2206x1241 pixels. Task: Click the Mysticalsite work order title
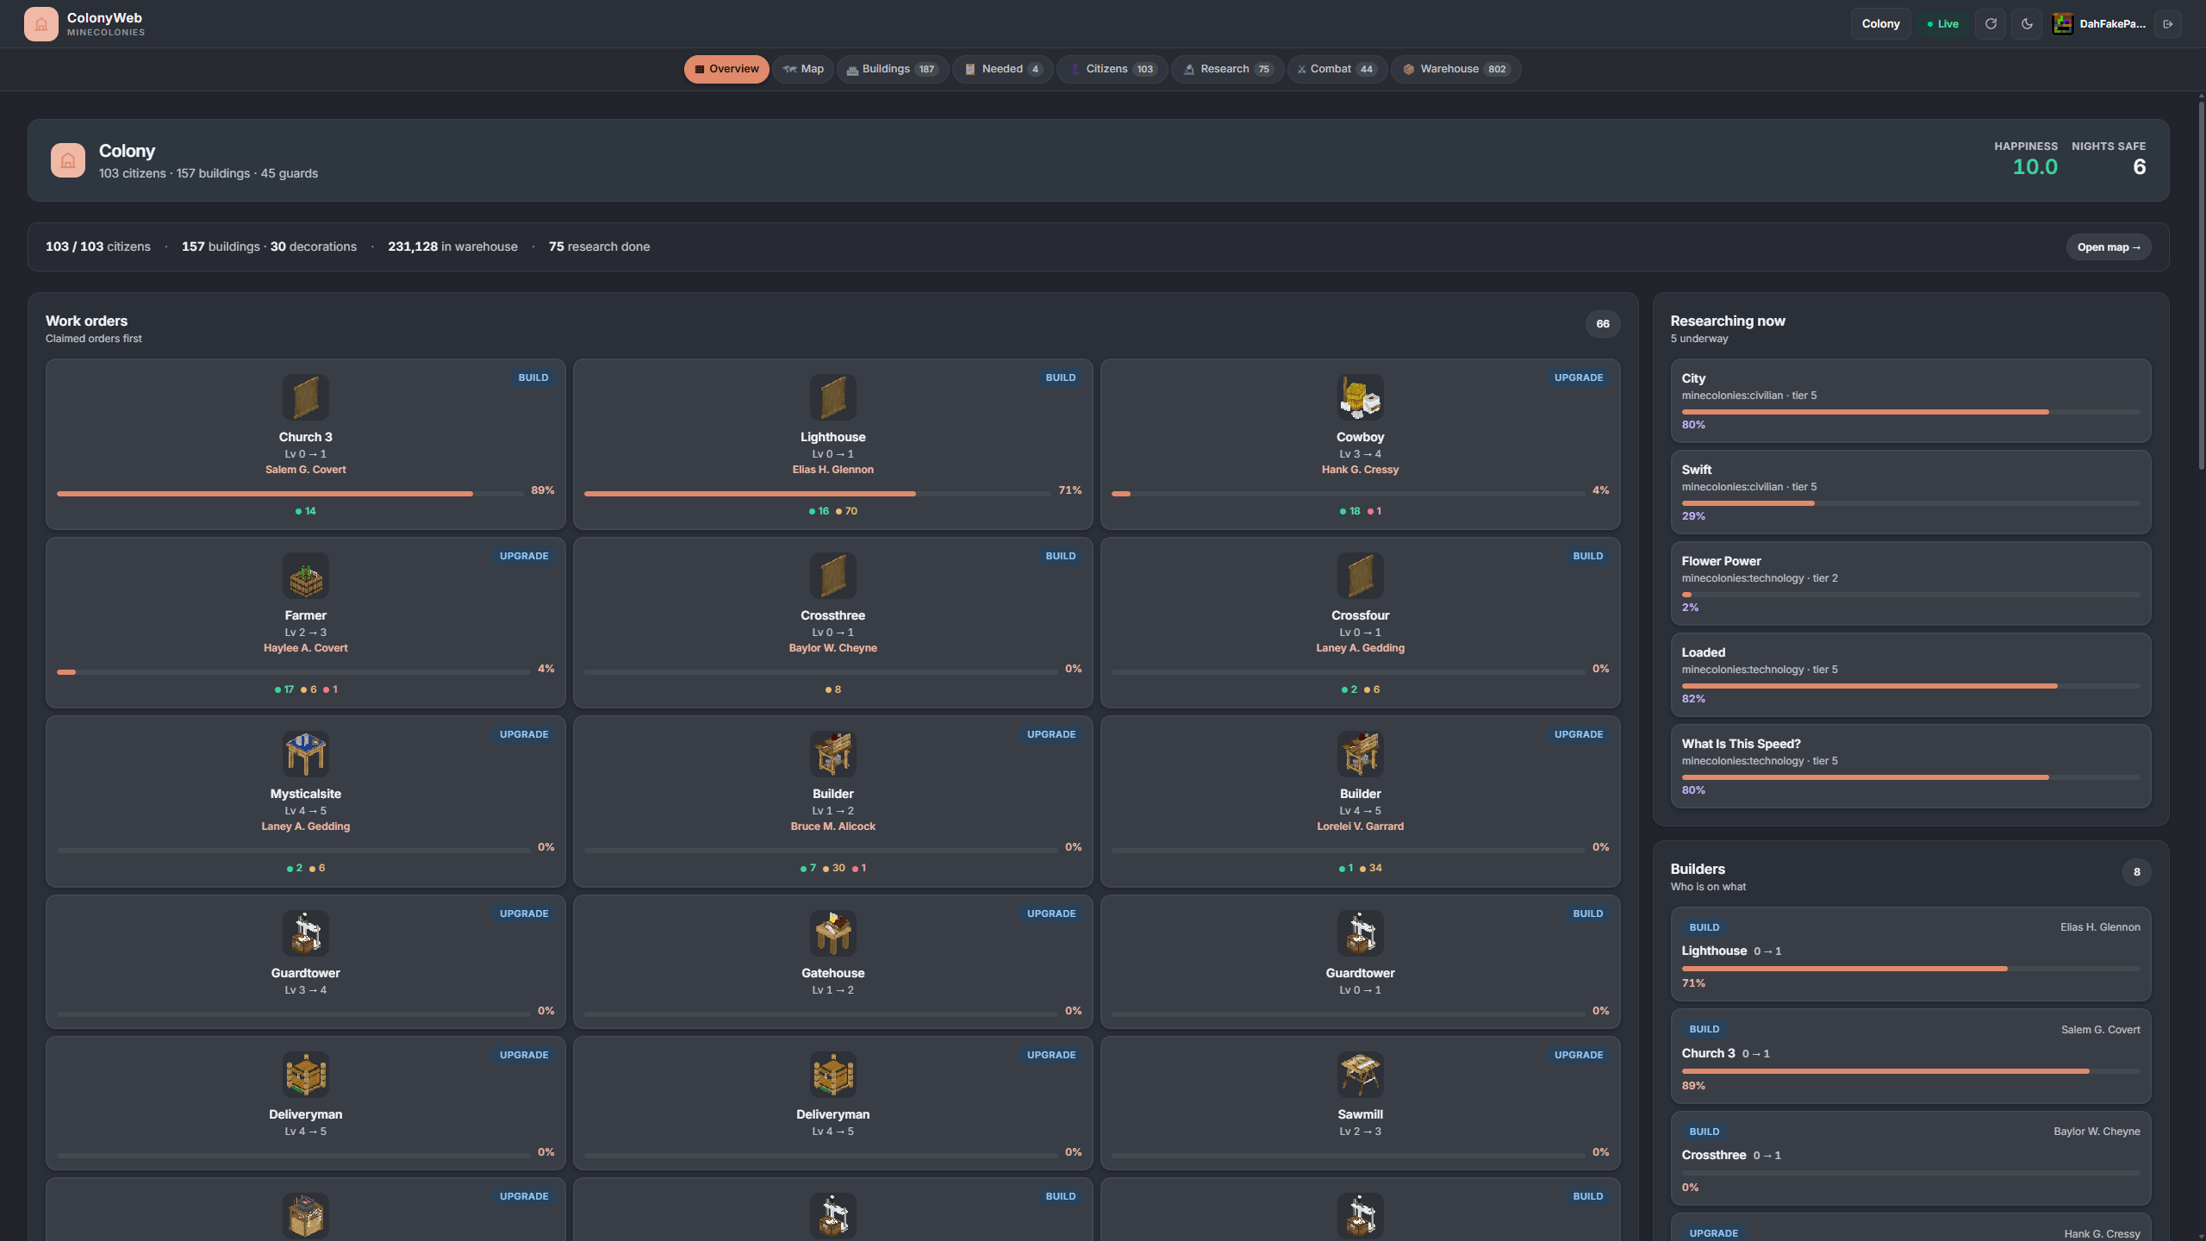coord(306,794)
